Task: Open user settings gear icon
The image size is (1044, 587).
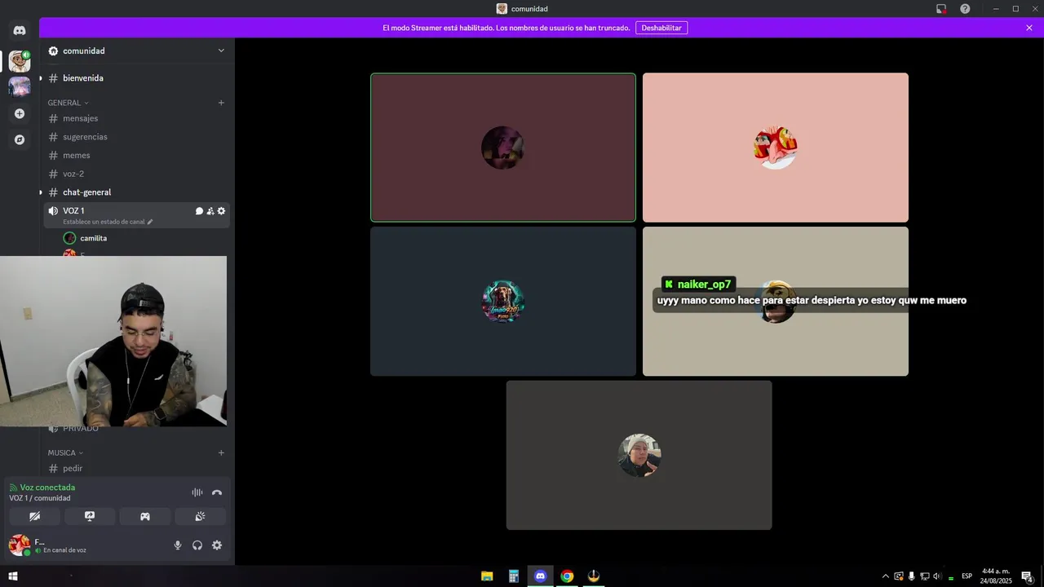Action: (217, 545)
